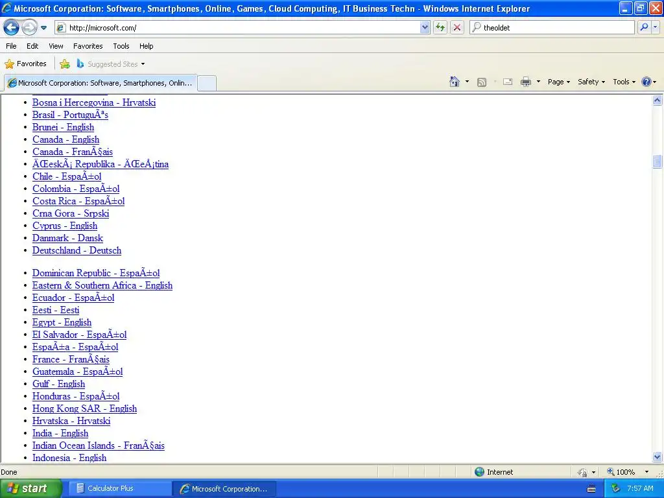Open the Egypt - English link
664x498 pixels.
point(62,322)
